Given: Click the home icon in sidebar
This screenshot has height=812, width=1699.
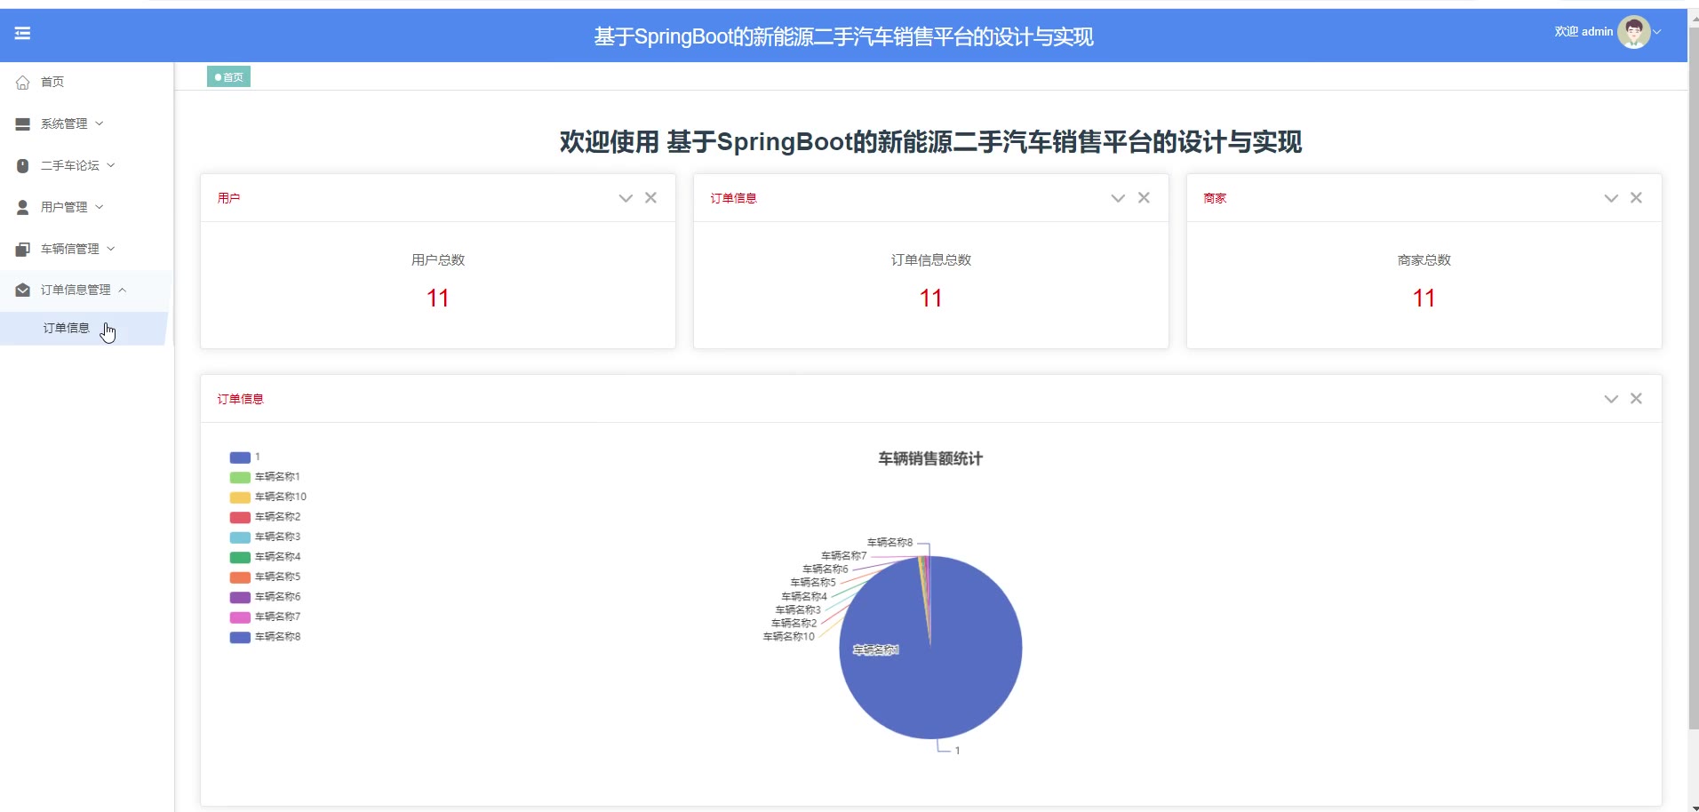Looking at the screenshot, I should pos(23,82).
